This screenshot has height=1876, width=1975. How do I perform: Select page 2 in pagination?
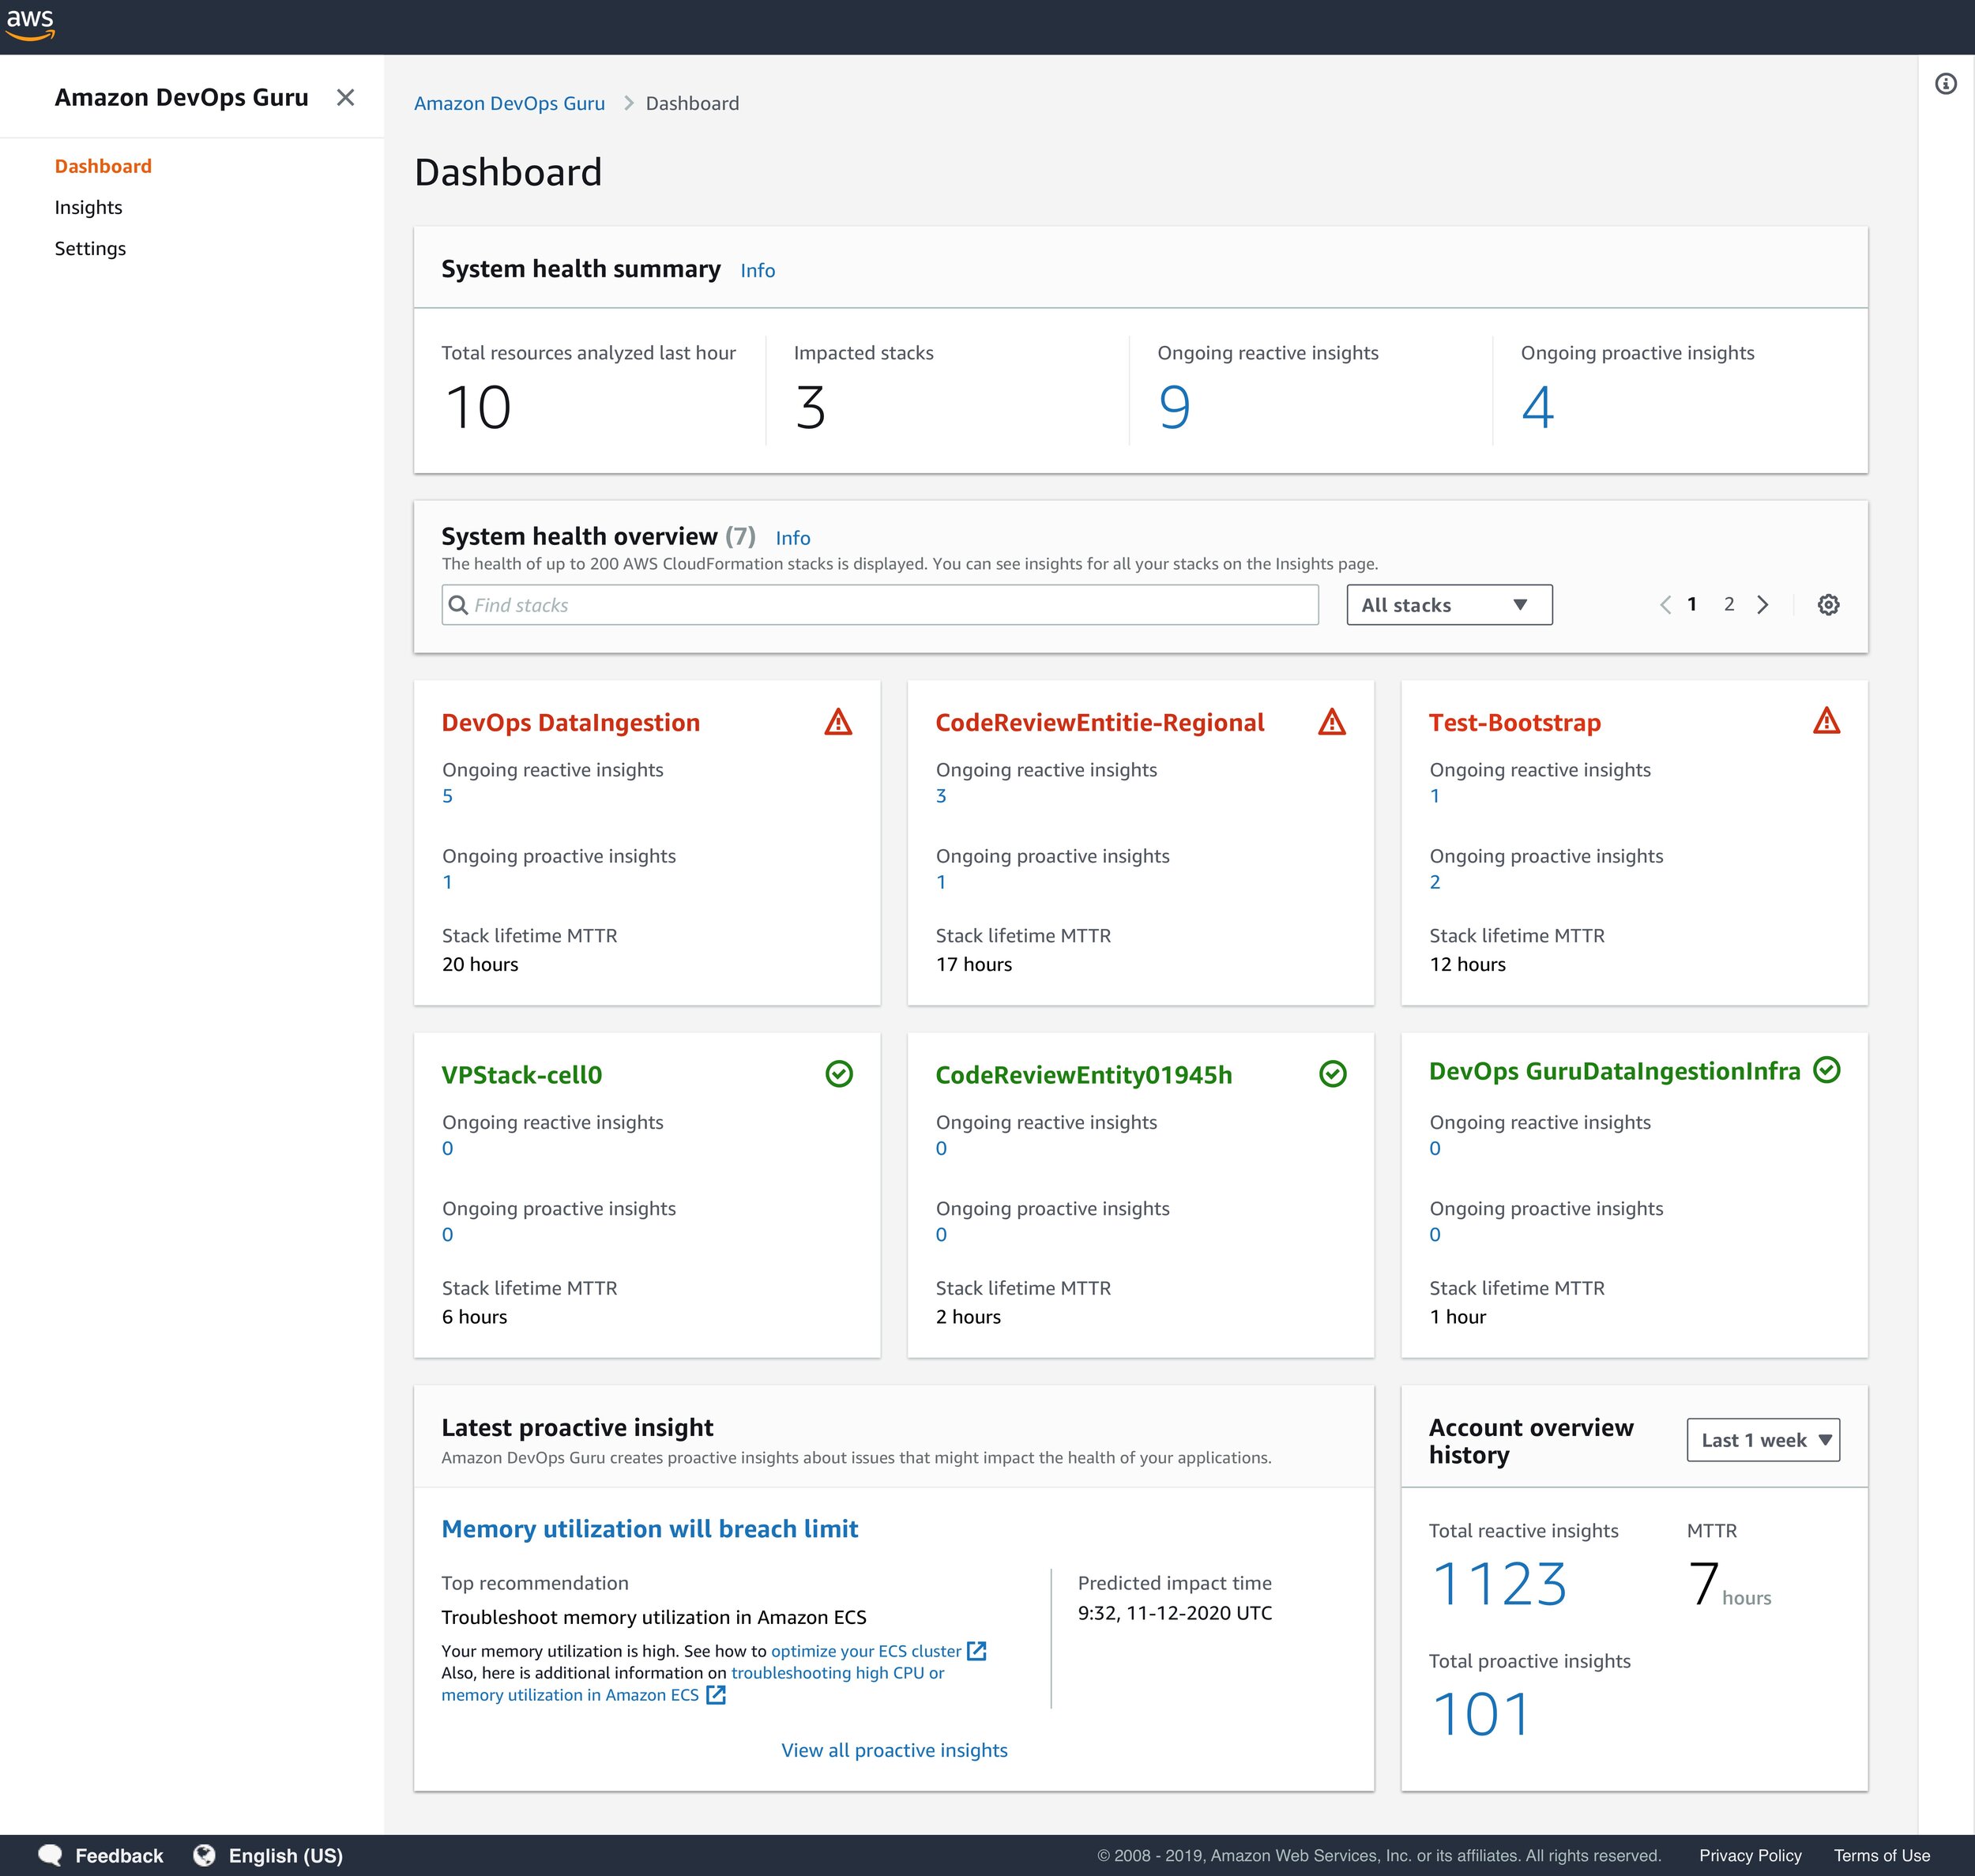(1728, 604)
